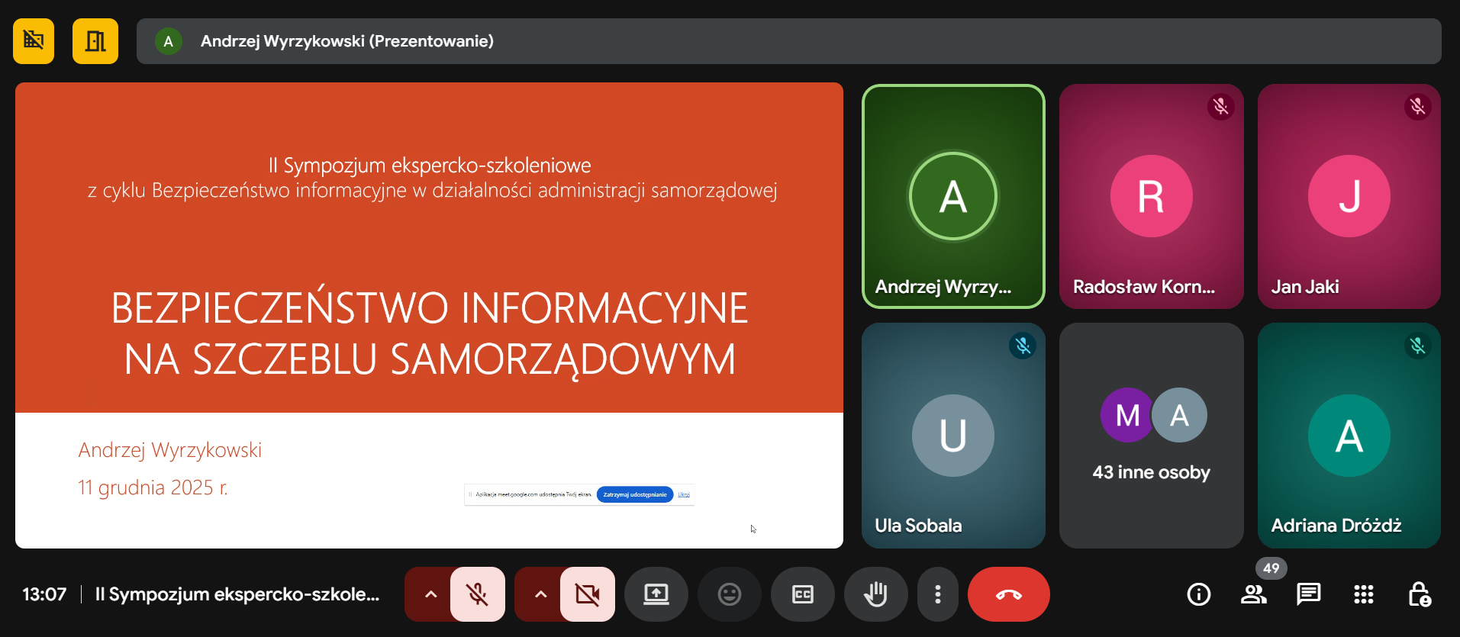This screenshot has width=1460, height=637.
Task: Open the meeting details info icon
Action: coord(1198,594)
